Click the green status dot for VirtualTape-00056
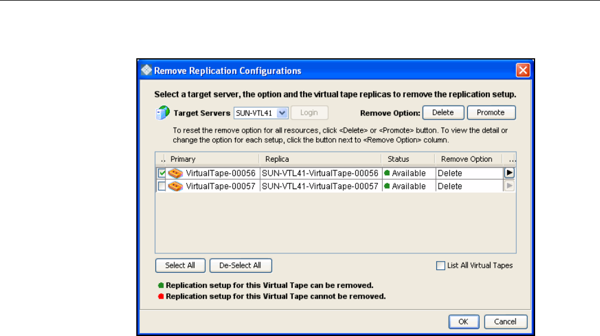This screenshot has width=600, height=336. tap(387, 173)
